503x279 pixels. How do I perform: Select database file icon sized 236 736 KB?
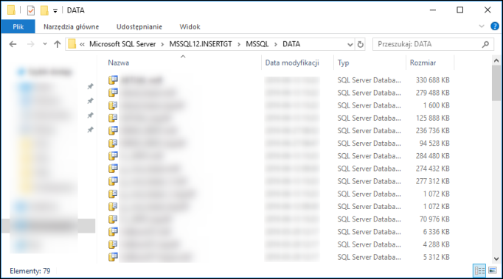pos(113,130)
